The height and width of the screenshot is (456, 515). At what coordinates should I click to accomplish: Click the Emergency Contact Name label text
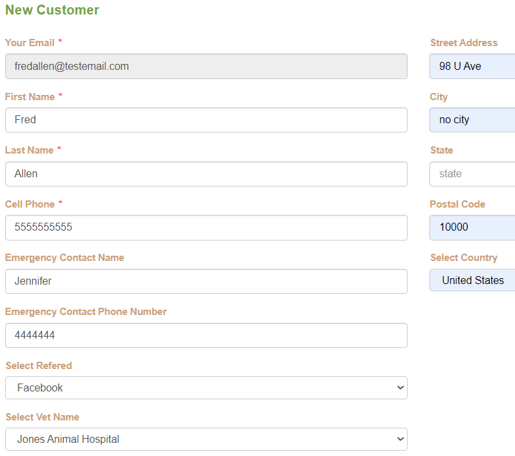point(65,258)
